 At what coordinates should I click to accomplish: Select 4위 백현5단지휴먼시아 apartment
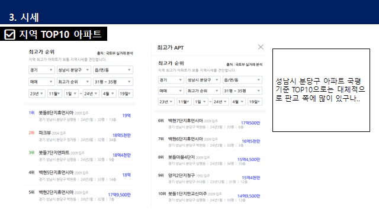point(80,175)
